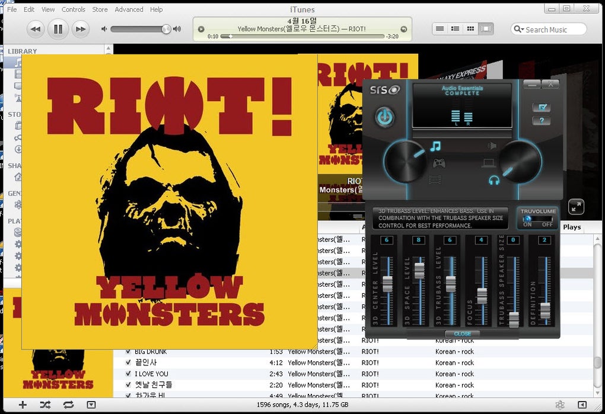
Task: Toggle the TruVolume ON/OFF switch
Action: coord(537,219)
